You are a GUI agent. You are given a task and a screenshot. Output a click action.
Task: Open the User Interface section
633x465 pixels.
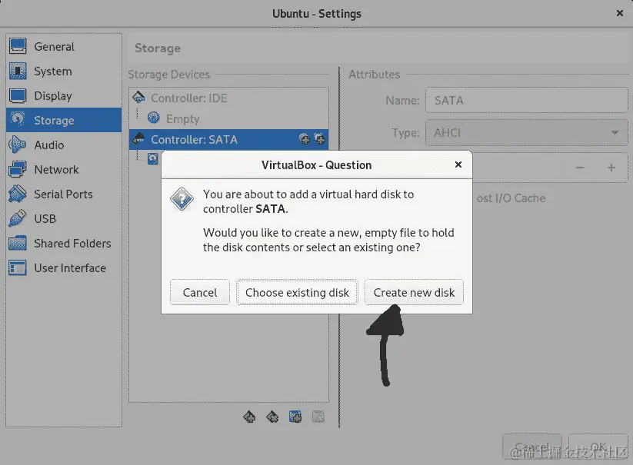coord(64,267)
